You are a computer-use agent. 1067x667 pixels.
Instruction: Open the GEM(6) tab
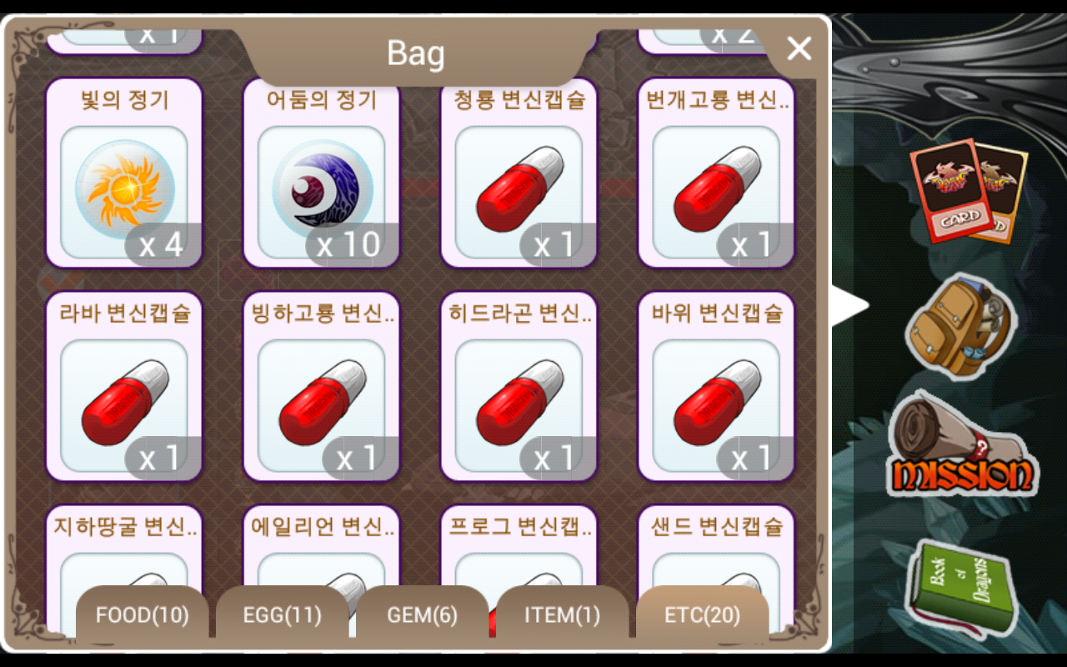[422, 614]
